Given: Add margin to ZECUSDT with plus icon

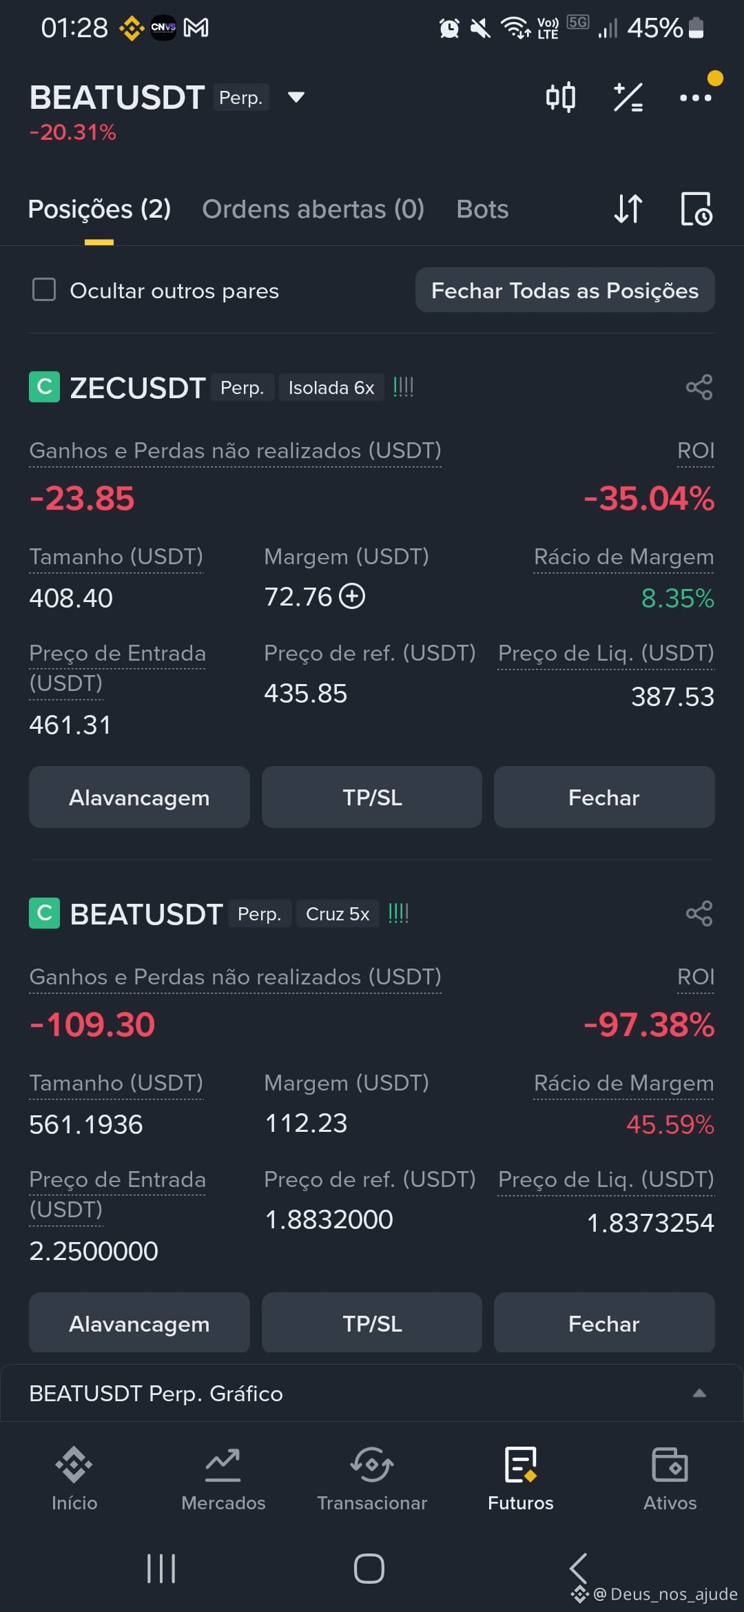Looking at the screenshot, I should coord(352,596).
